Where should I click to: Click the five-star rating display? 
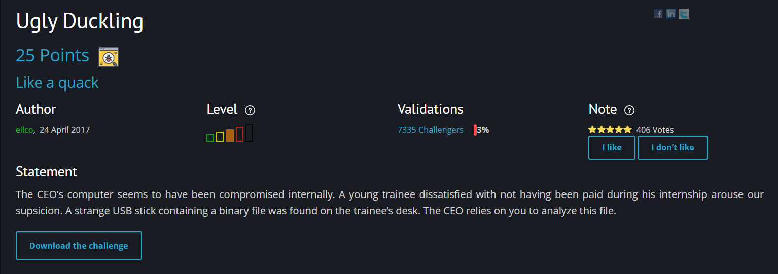(610, 130)
